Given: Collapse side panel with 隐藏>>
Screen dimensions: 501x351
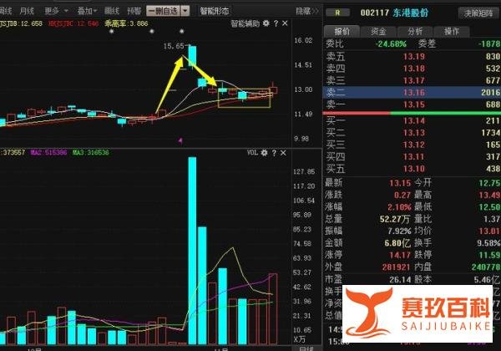Looking at the screenshot, I should 307,12.
